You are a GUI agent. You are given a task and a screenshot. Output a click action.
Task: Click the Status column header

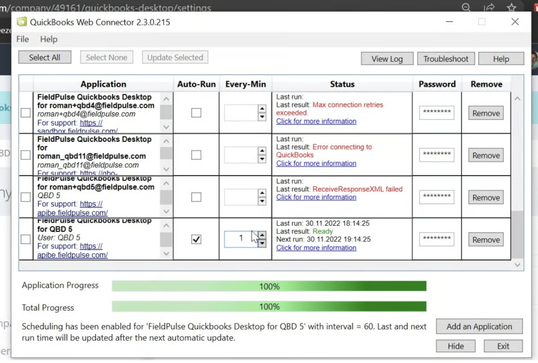coord(342,84)
